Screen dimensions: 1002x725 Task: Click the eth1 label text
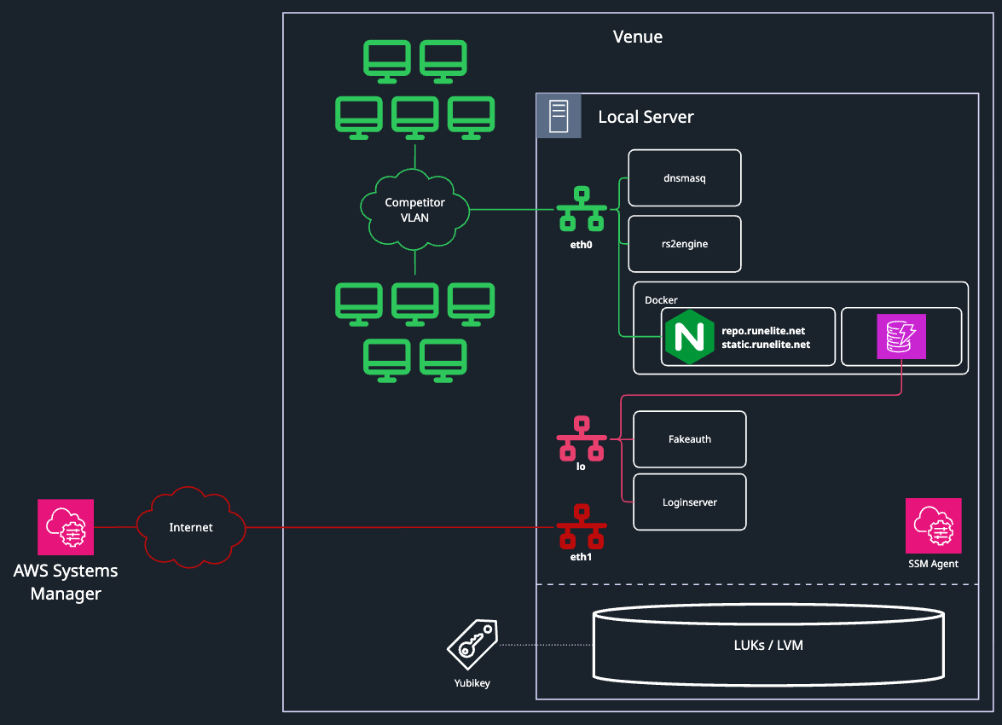581,557
